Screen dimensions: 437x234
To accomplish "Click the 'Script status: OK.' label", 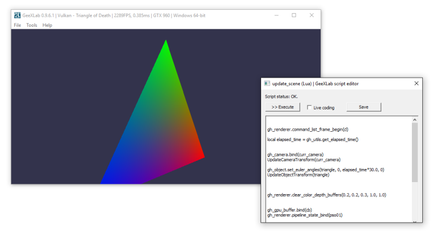I will (281, 97).
